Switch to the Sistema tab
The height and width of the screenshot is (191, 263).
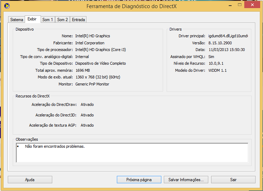pyautogui.click(x=17, y=20)
